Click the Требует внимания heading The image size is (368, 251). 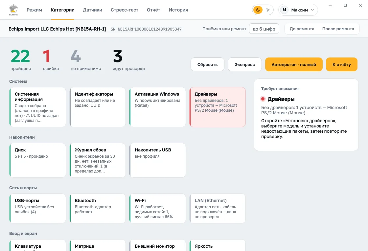point(280,89)
